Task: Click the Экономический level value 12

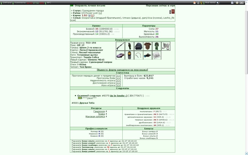Action: pyautogui.click(x=97, y=31)
